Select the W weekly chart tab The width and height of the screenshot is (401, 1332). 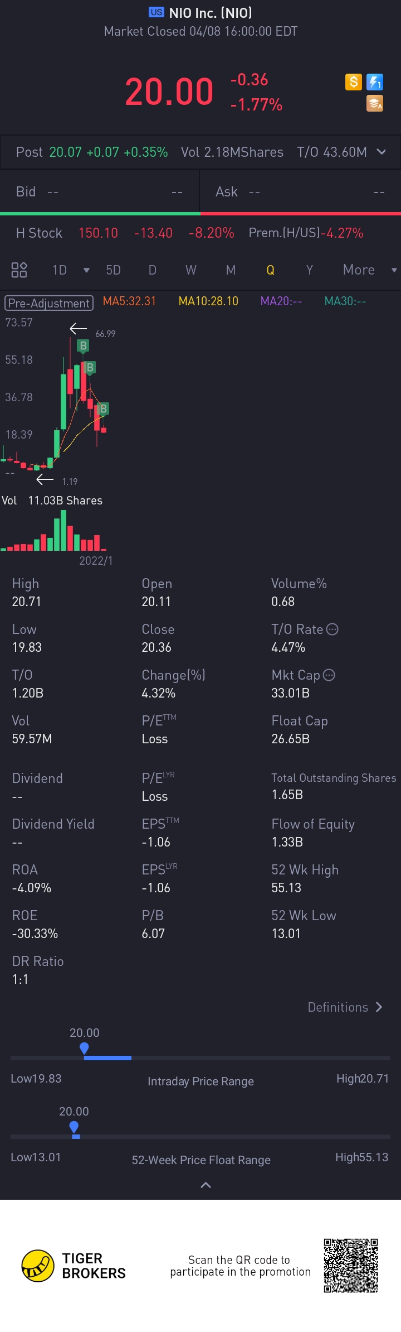[190, 270]
